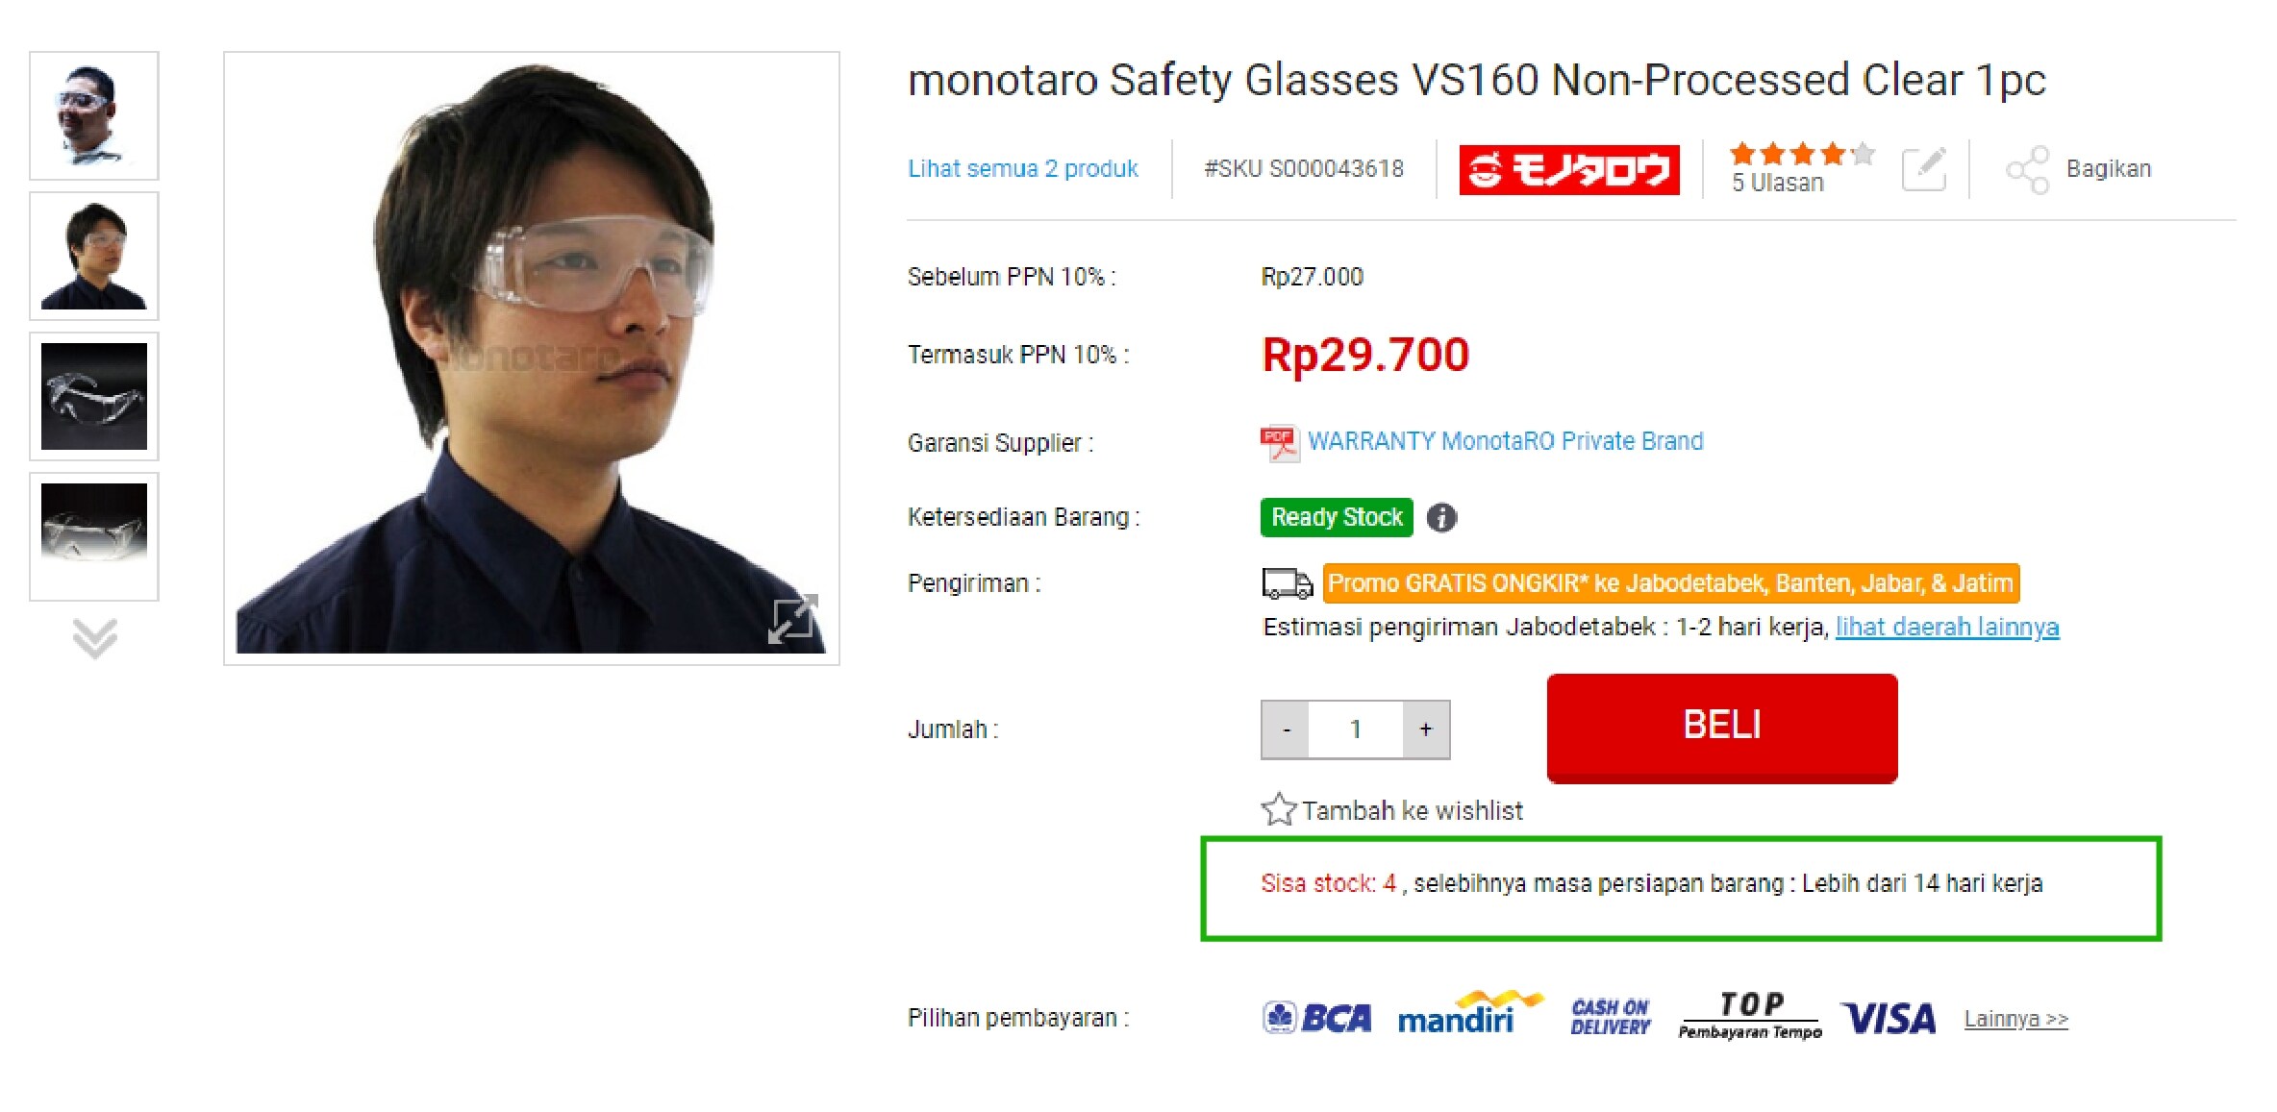Click the Ready Stock info icon
The image size is (2277, 1112).
pyautogui.click(x=1440, y=518)
